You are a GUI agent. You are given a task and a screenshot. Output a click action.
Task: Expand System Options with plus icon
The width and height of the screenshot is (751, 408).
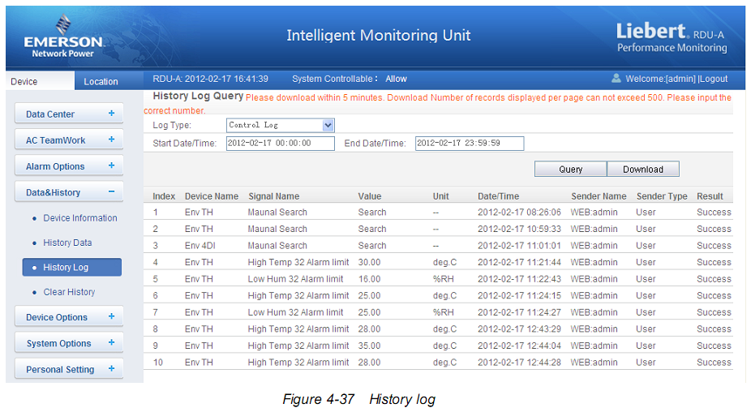111,343
